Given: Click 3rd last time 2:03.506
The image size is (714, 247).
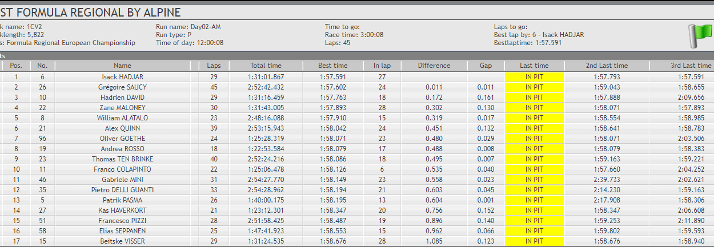Looking at the screenshot, I should [691, 139].
